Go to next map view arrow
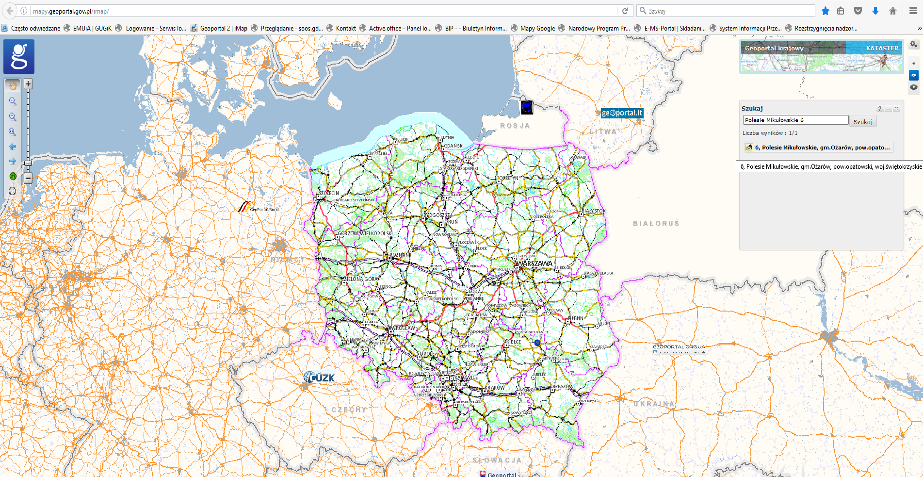 [13, 161]
